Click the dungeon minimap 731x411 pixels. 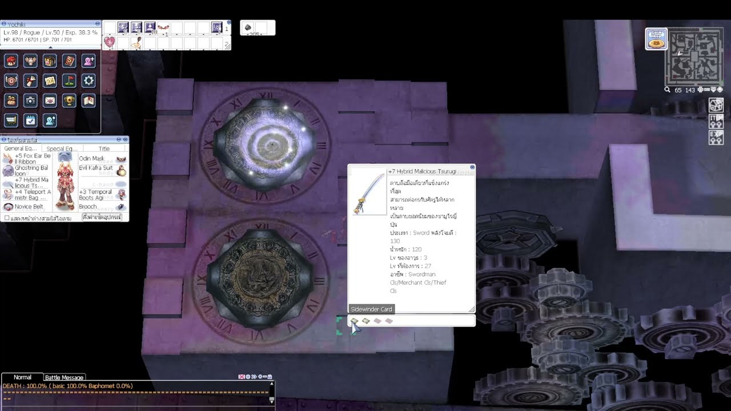point(694,57)
